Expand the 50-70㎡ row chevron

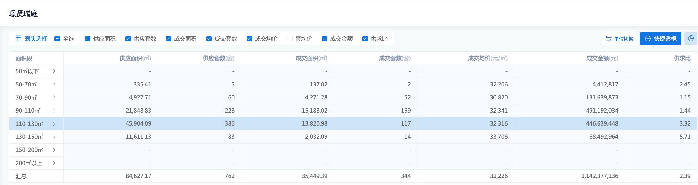pyautogui.click(x=54, y=84)
